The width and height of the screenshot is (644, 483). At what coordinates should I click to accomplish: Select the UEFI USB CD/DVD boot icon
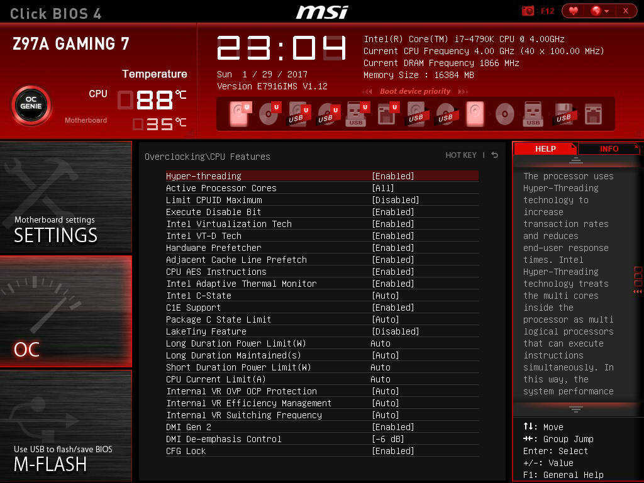(328, 114)
